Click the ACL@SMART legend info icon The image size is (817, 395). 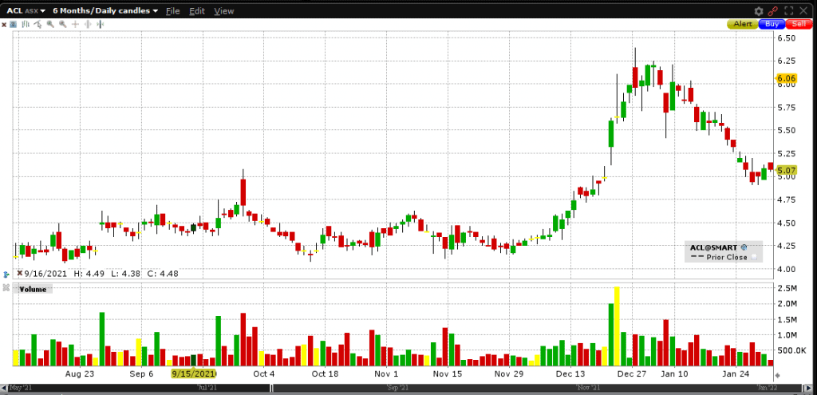pyautogui.click(x=743, y=248)
